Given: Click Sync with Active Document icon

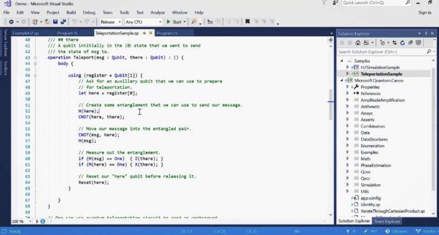Looking at the screenshot, I should (395, 42).
